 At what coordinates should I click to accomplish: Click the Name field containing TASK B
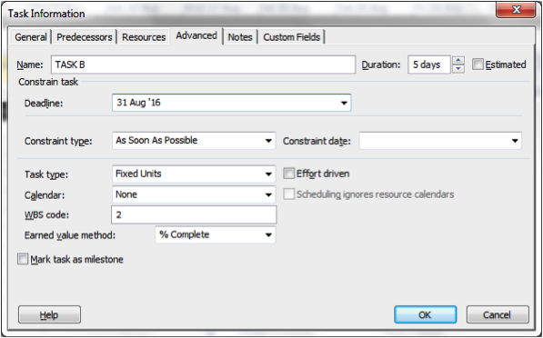pyautogui.click(x=203, y=65)
